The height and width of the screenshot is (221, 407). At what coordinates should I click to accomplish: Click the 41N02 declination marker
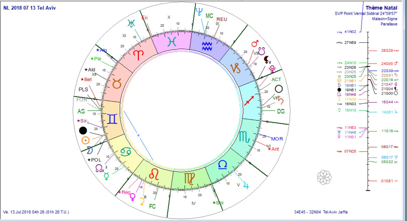(x=350, y=32)
